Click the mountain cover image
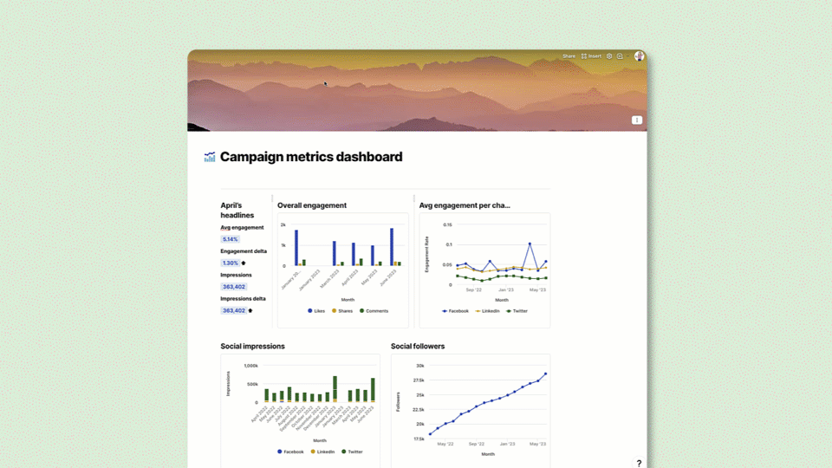 417,91
